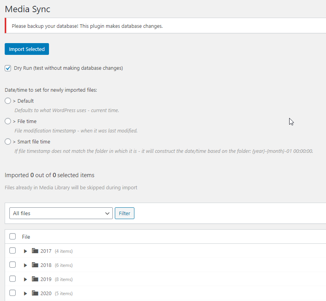Expand the 2017 folder tree
Image resolution: width=326 pixels, height=301 pixels.
(x=25, y=251)
